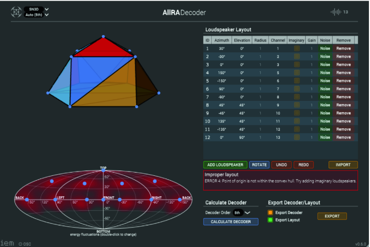Remove loudspeaker ID 10
This screenshot has width=370, height=247.
(344, 121)
